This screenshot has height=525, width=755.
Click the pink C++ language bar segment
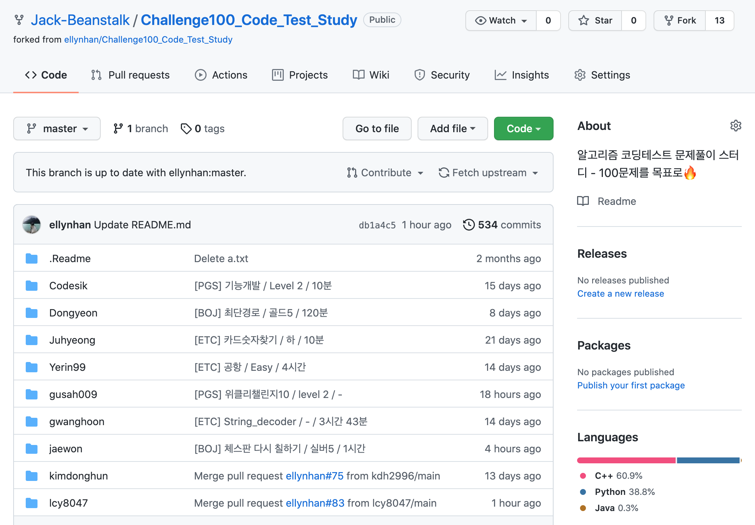coord(626,460)
